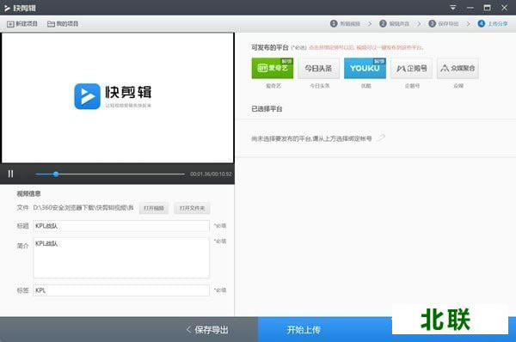Create a new project with 新建项目
The image size is (516, 342).
point(22,24)
